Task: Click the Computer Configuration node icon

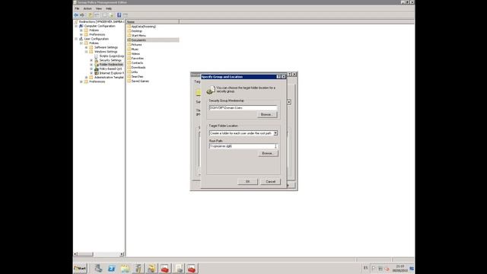Action: [81, 26]
